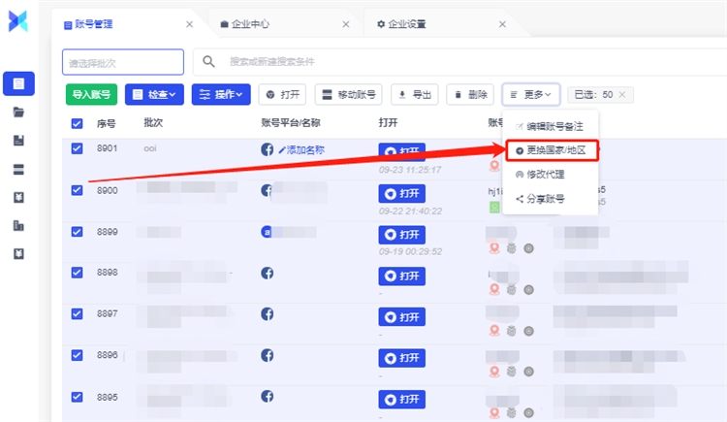Uncheck row 8900 checkbox

(77, 190)
